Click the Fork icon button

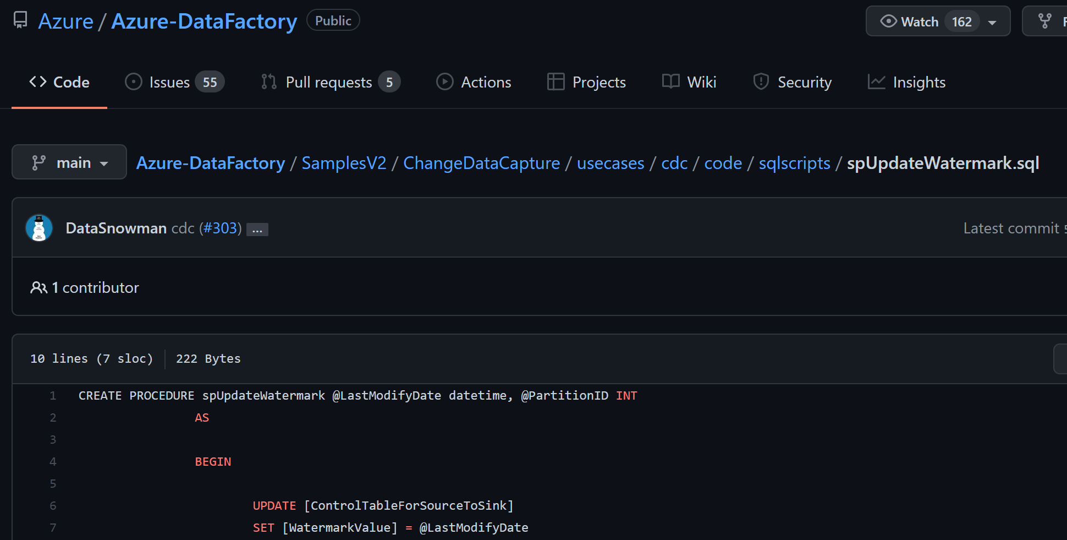tap(1045, 21)
